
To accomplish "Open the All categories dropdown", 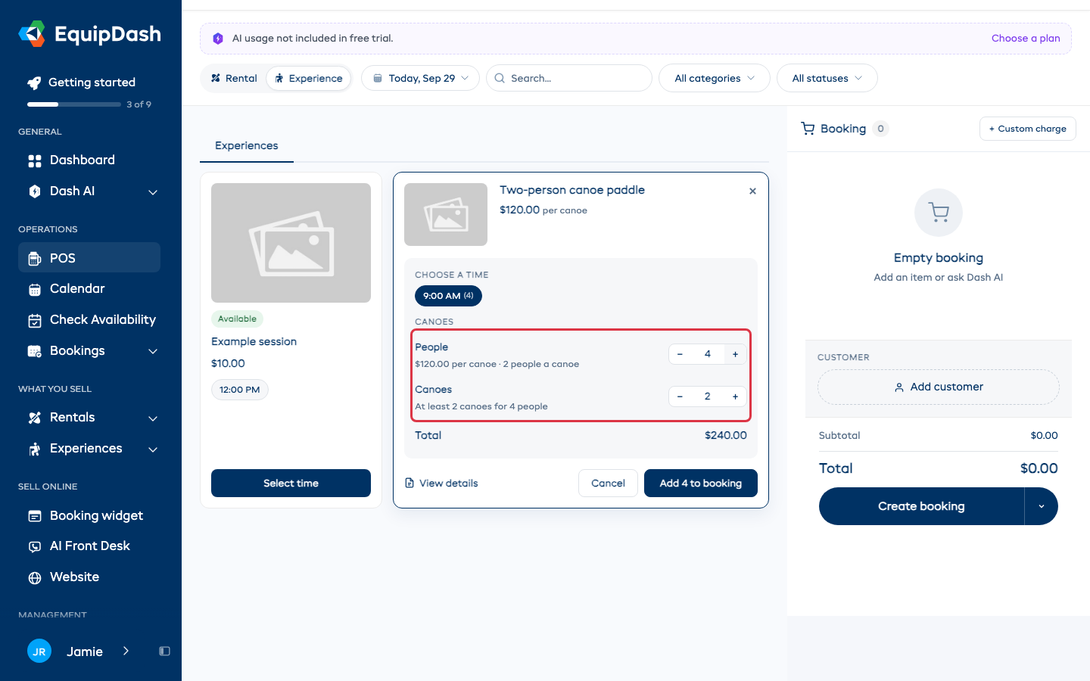I will click(714, 78).
